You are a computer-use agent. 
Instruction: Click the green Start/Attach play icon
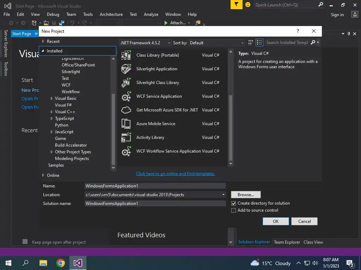click(x=166, y=23)
